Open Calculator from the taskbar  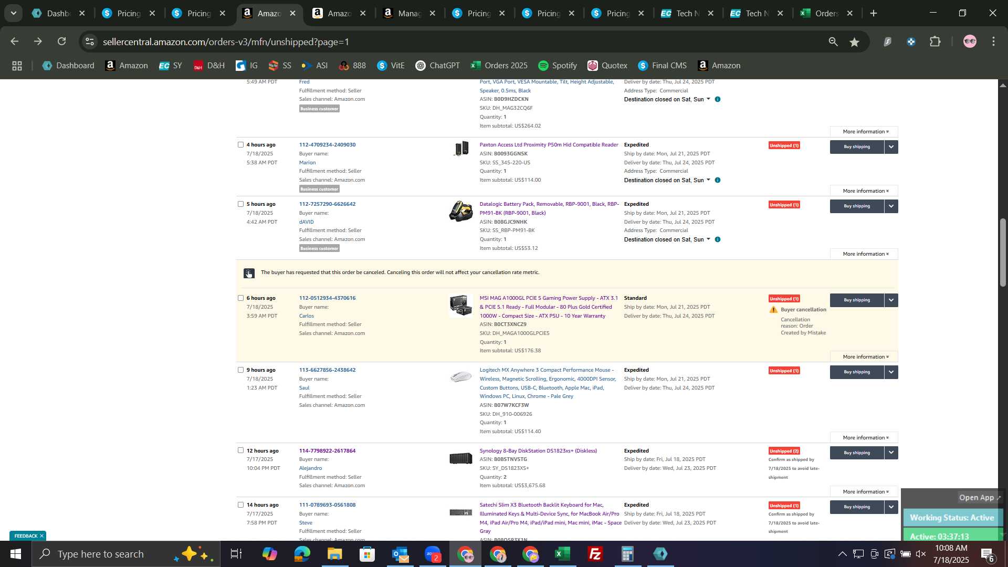coord(628,554)
